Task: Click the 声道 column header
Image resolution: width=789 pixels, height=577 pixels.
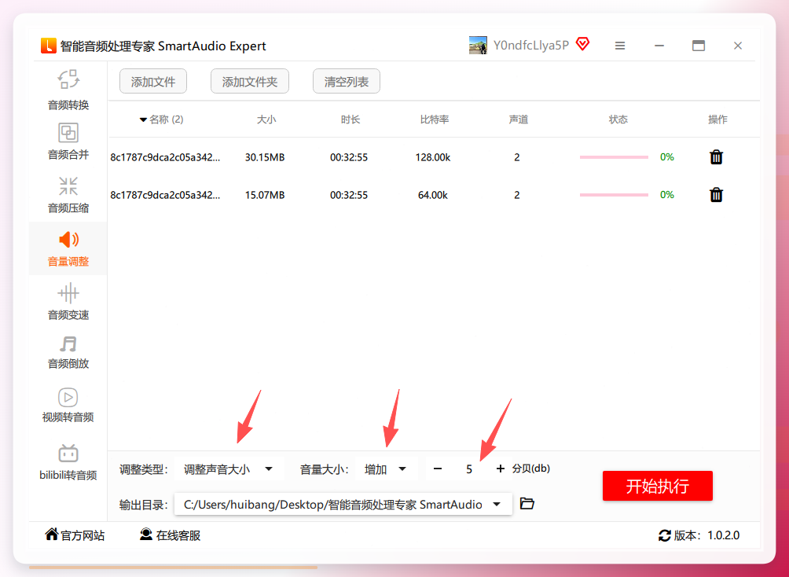Action: (519, 119)
